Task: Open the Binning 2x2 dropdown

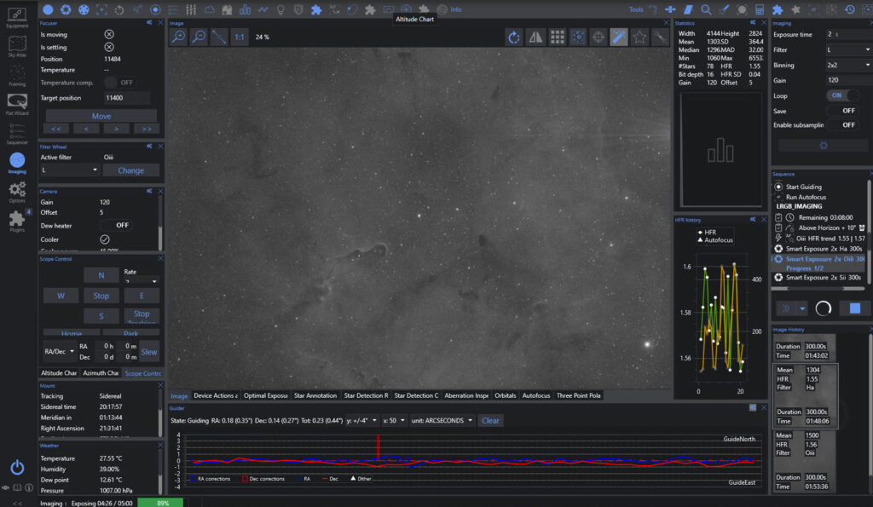Action: click(848, 65)
